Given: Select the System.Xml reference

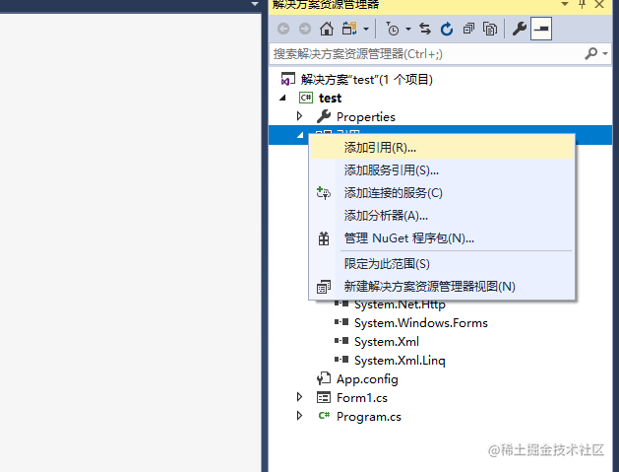Looking at the screenshot, I should click(387, 342).
